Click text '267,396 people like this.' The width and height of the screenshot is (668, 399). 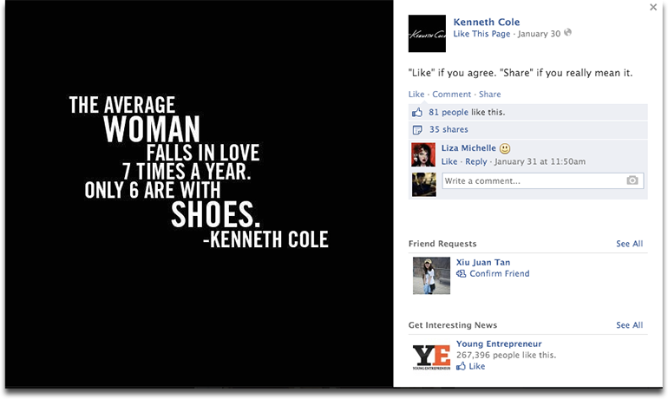(x=506, y=355)
